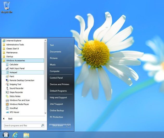The image size is (164, 138).
Task: Click the Paint palette icon
Action: (7, 77)
